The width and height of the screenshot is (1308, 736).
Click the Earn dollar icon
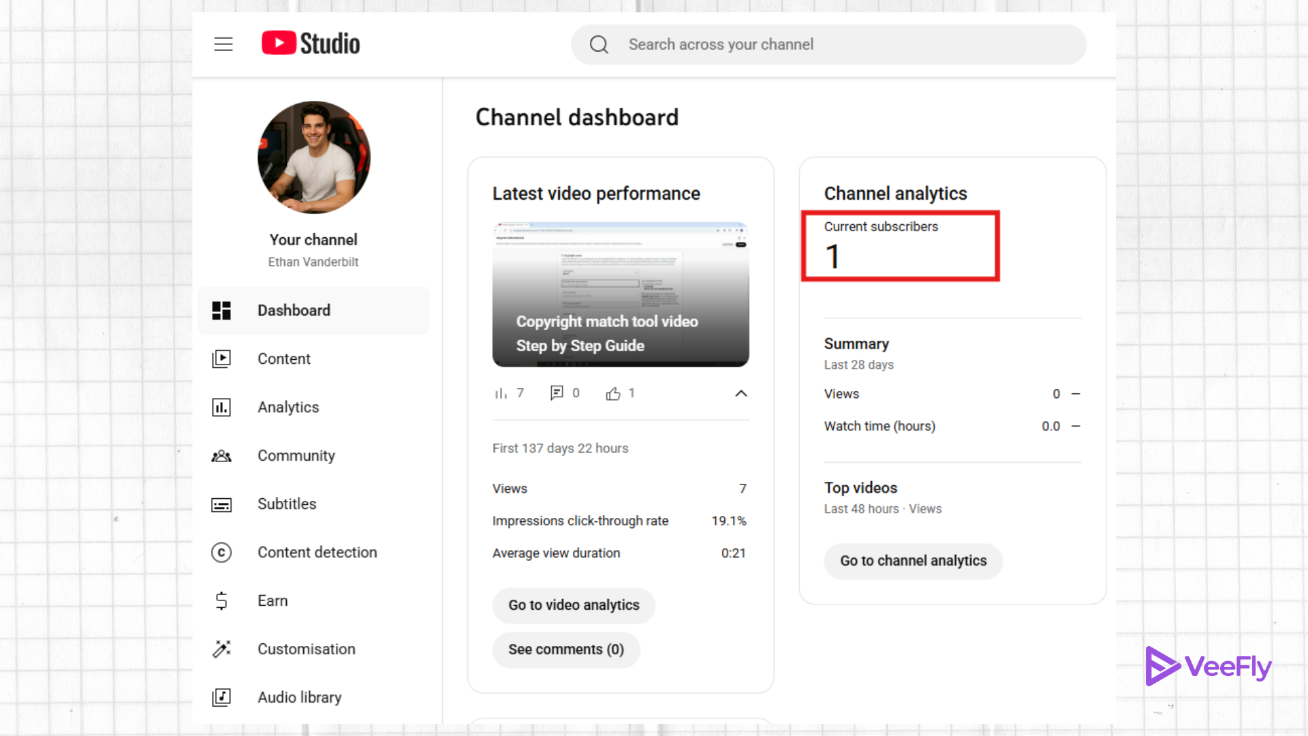(221, 601)
